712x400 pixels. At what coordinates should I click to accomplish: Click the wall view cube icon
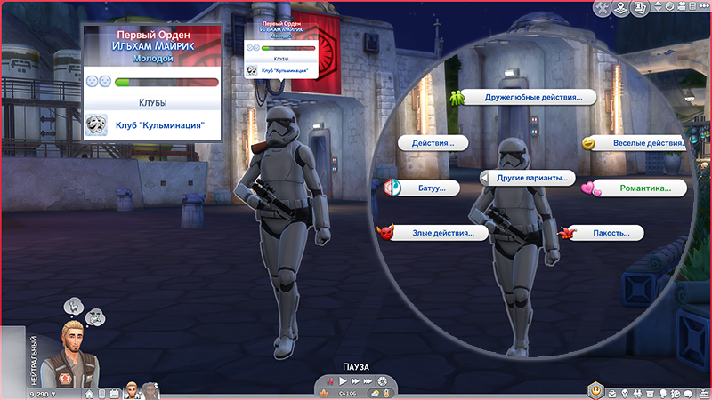[670, 6]
